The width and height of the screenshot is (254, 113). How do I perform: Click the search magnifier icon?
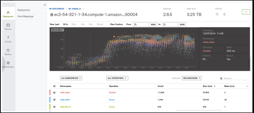[x=221, y=78]
